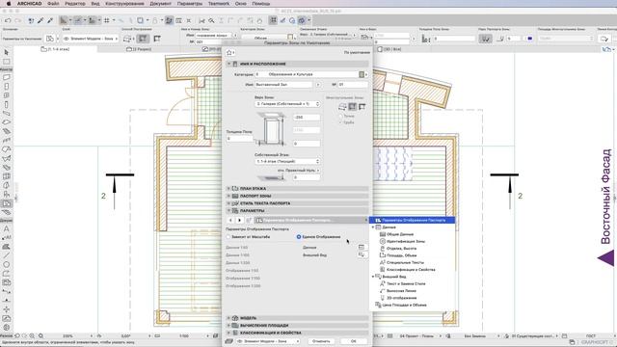The width and height of the screenshot is (617, 347).
Task: Expand the 'План Этажа' panel
Action: 297,189
